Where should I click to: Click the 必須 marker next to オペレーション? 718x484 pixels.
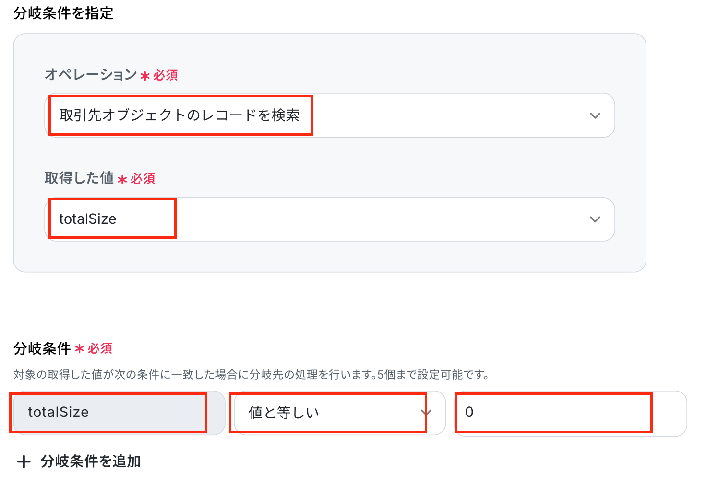(166, 75)
